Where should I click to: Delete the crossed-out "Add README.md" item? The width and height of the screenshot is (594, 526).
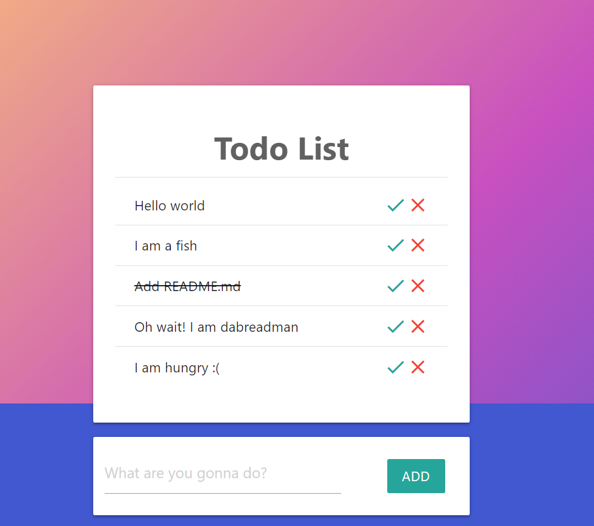[x=418, y=286]
